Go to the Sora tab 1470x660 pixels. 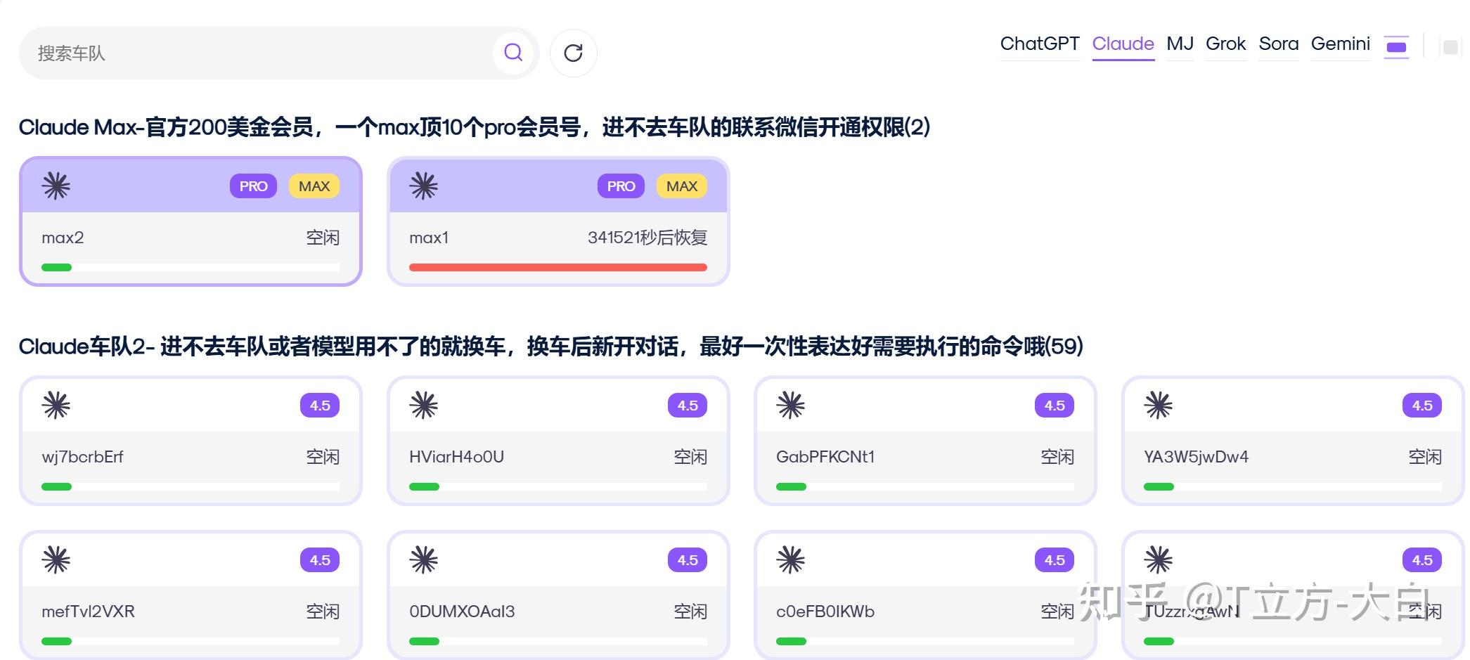(x=1278, y=44)
